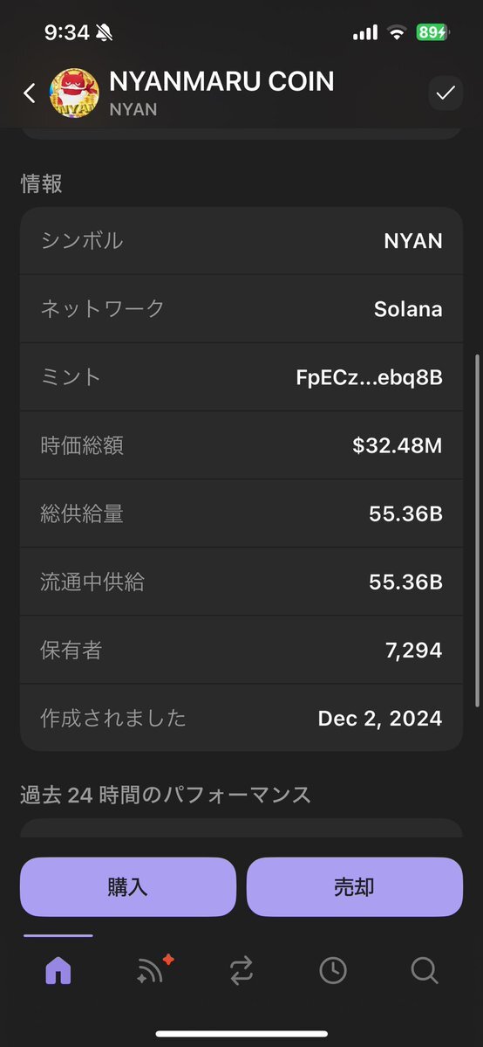The height and width of the screenshot is (1047, 483).
Task: Tap the battery indicator in status bar
Action: 433,32
